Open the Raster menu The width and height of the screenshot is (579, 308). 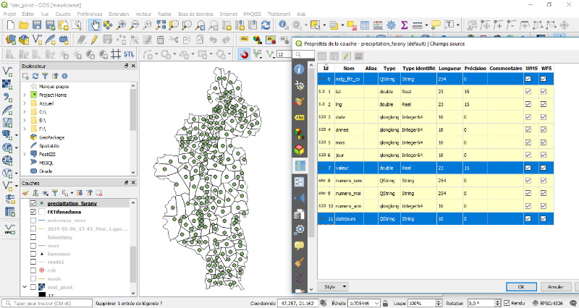click(x=164, y=14)
